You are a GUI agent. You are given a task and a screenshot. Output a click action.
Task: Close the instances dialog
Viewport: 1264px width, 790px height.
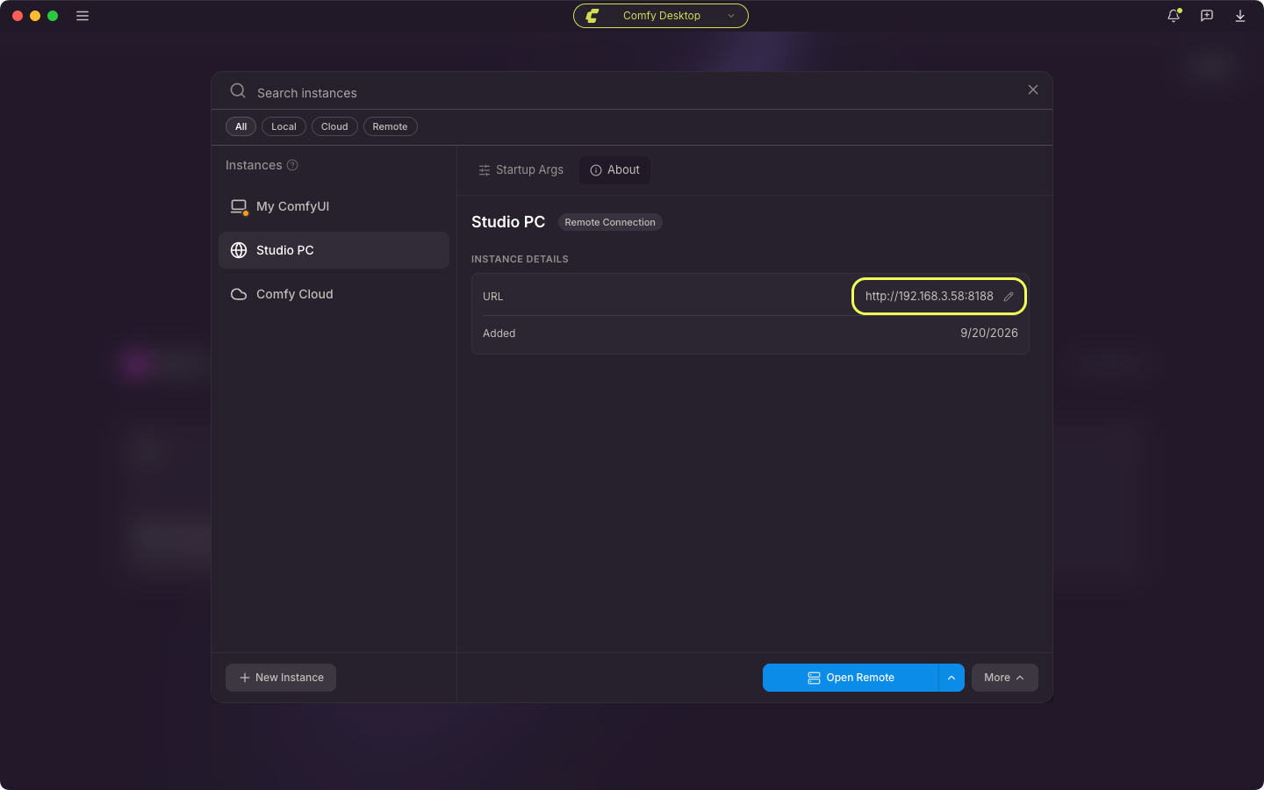(x=1033, y=90)
